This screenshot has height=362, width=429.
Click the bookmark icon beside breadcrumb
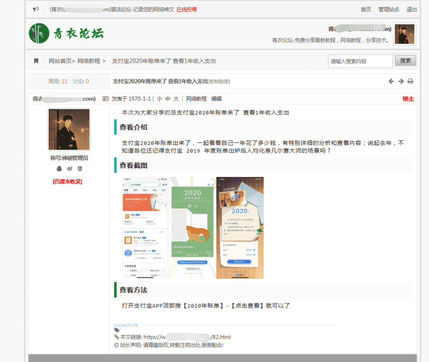[36, 61]
